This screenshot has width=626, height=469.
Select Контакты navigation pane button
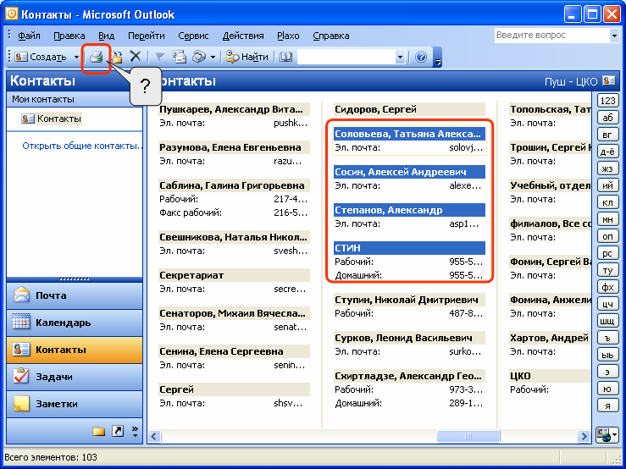(75, 350)
